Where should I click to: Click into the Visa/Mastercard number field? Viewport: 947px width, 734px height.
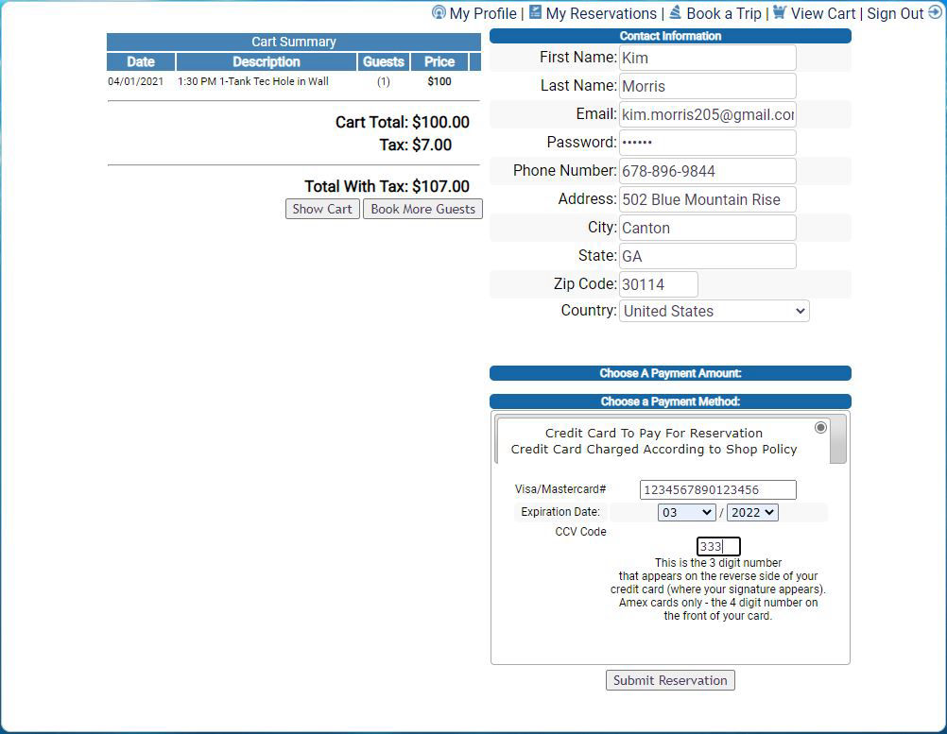(717, 489)
